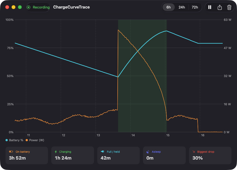Click the cyan Battery % legend dot
This screenshot has height=170, width=237.
click(x=7, y=140)
